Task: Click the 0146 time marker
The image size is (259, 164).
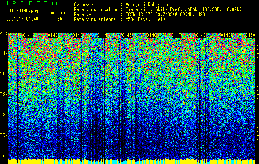Action: pos(152,35)
